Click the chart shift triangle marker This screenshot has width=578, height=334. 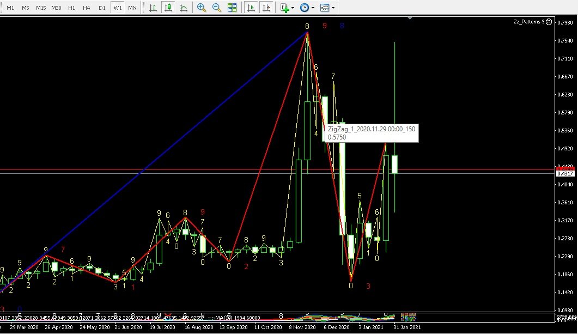tap(410, 17)
